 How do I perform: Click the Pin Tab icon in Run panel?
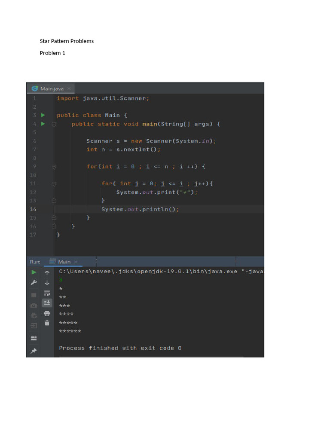point(34,351)
